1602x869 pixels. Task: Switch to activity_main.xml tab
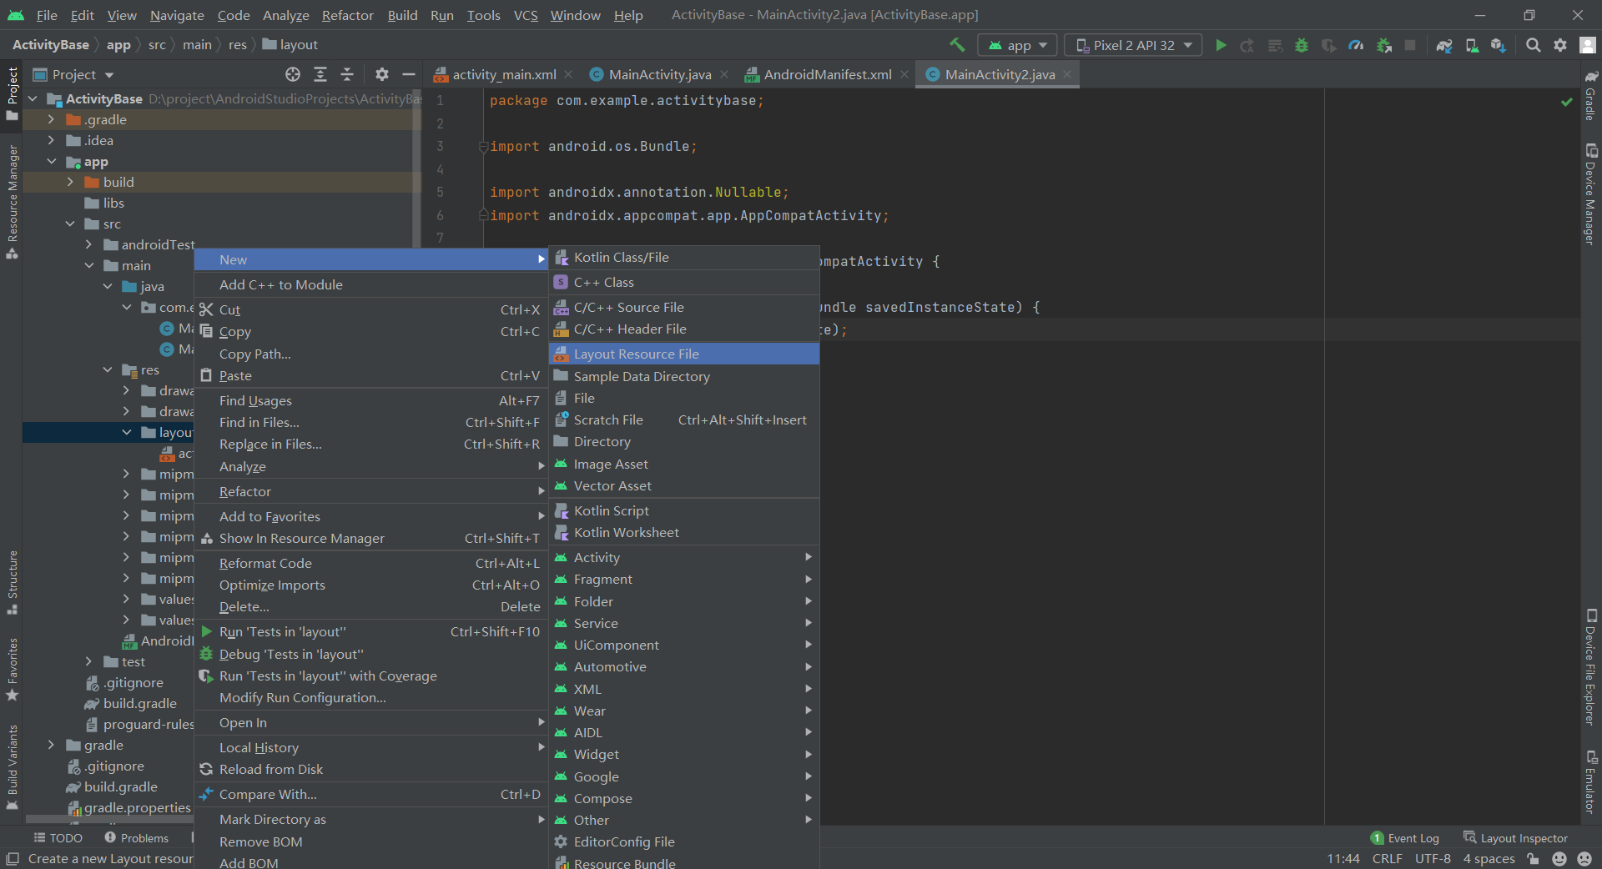504,74
